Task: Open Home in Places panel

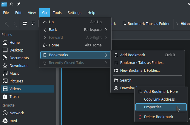Action: tap(27, 43)
